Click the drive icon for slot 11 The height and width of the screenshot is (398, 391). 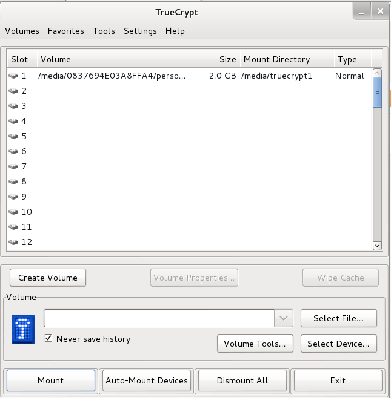[x=13, y=227]
